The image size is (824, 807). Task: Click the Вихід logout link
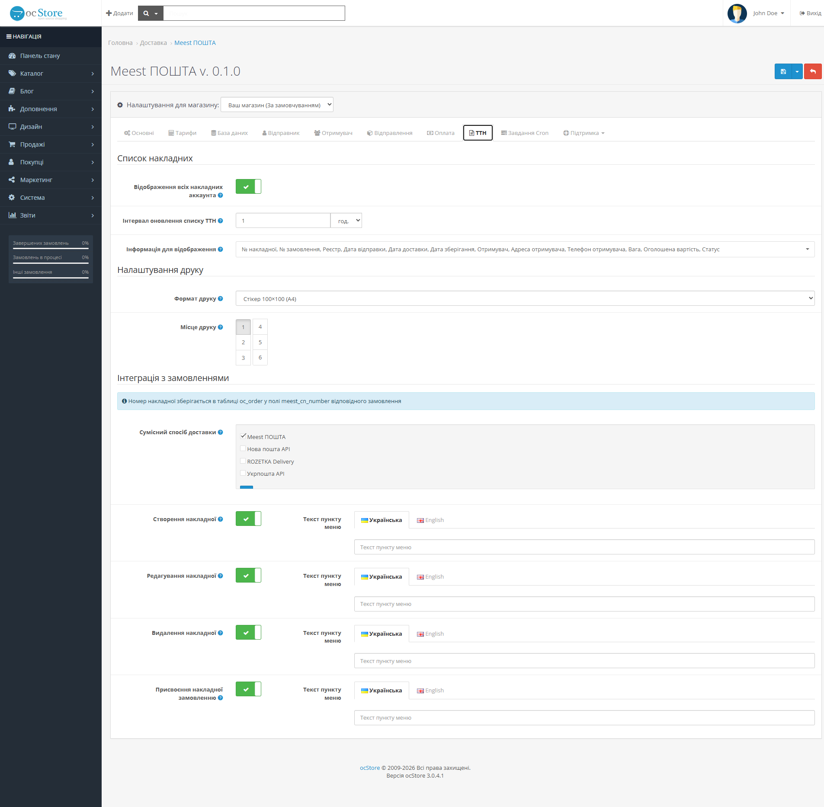(x=810, y=13)
